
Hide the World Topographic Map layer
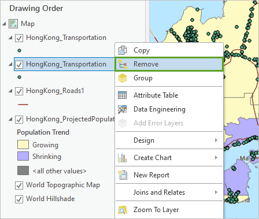19,185
